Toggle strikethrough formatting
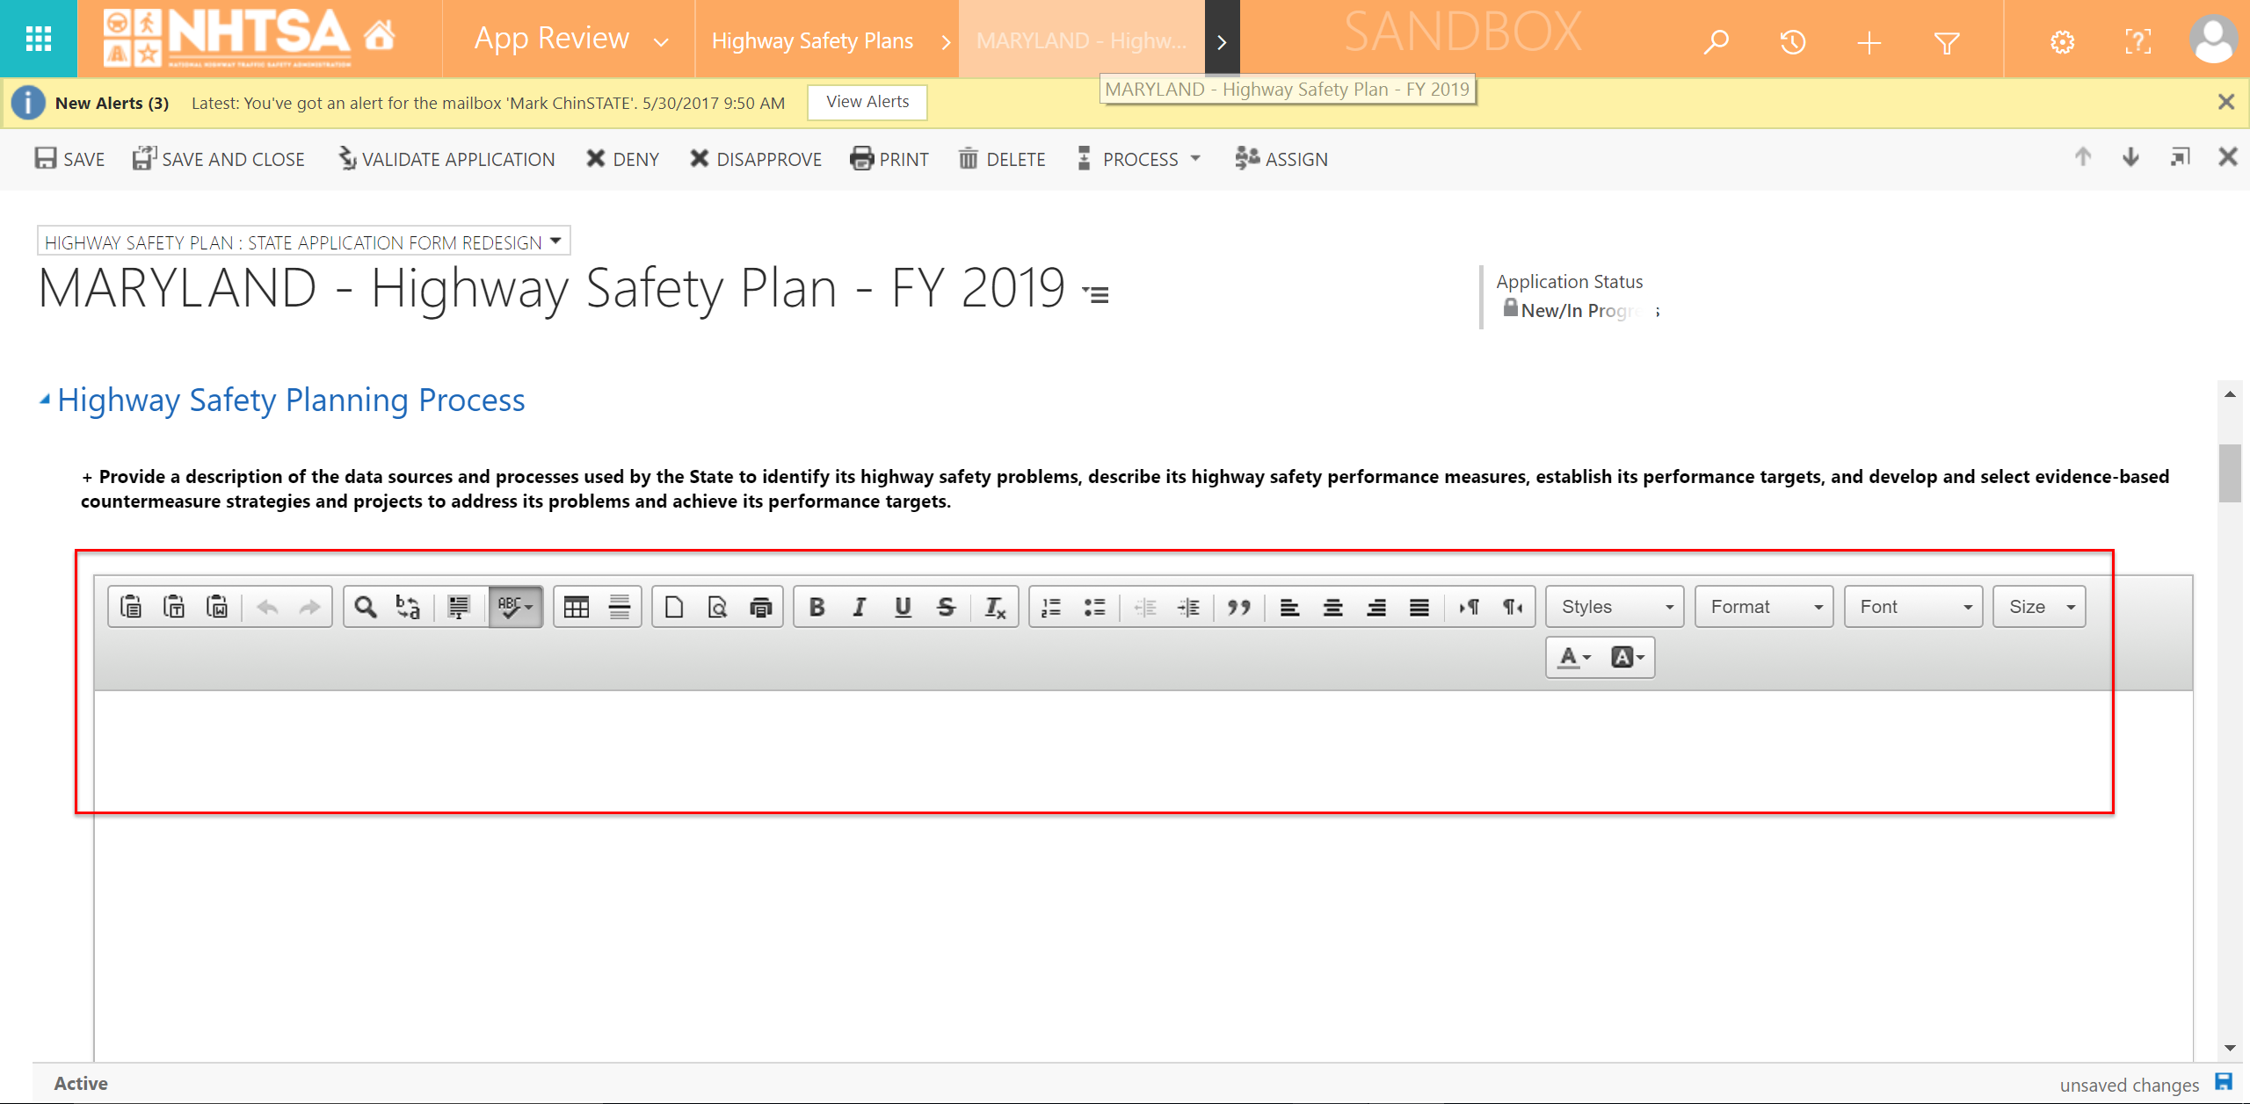The image size is (2250, 1104). 946,607
